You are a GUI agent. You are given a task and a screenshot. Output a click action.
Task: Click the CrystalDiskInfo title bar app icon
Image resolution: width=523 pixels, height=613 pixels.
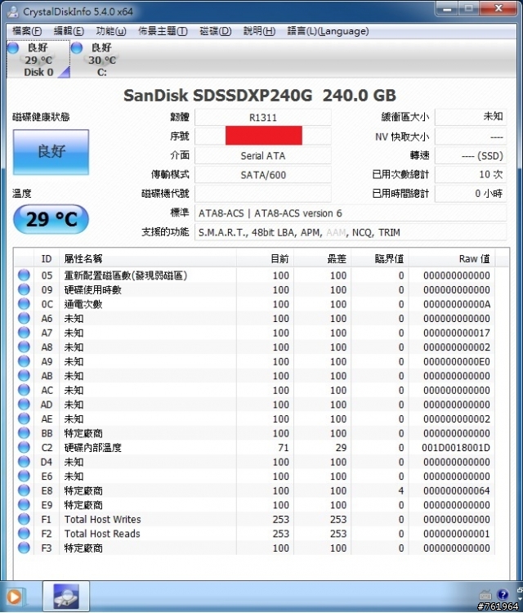pos(13,11)
